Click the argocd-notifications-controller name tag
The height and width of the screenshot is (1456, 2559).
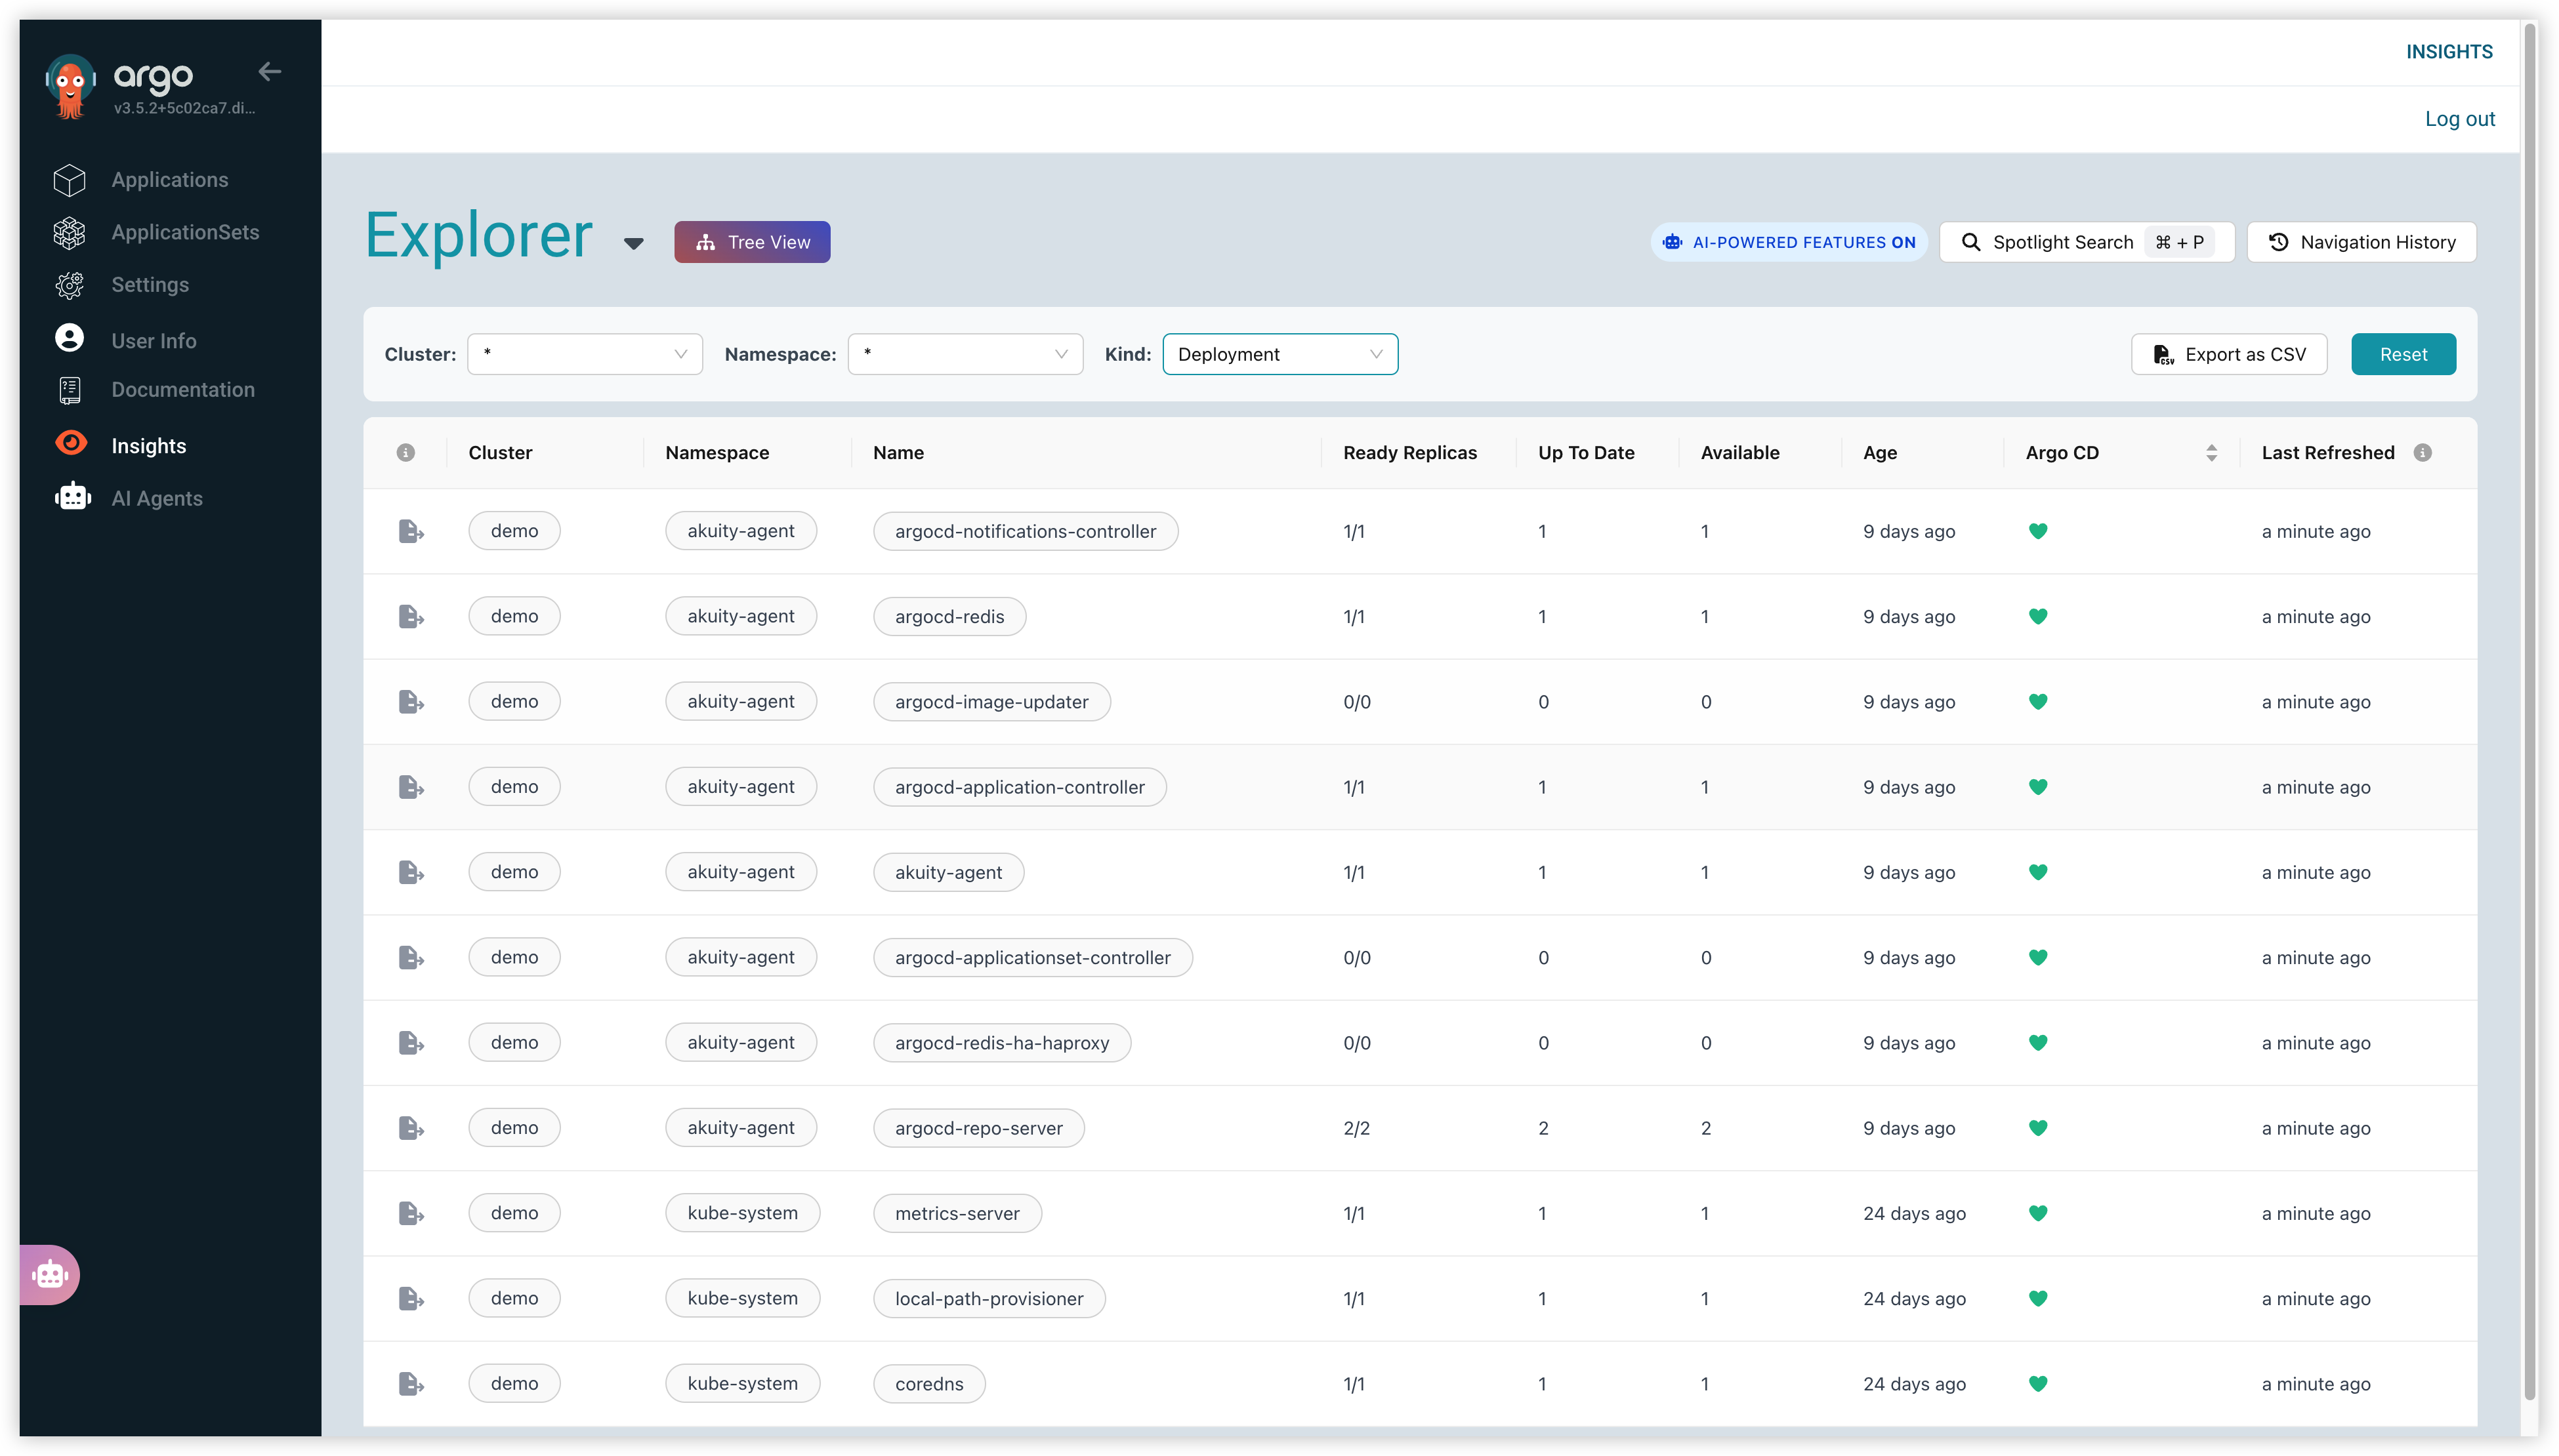[1026, 531]
